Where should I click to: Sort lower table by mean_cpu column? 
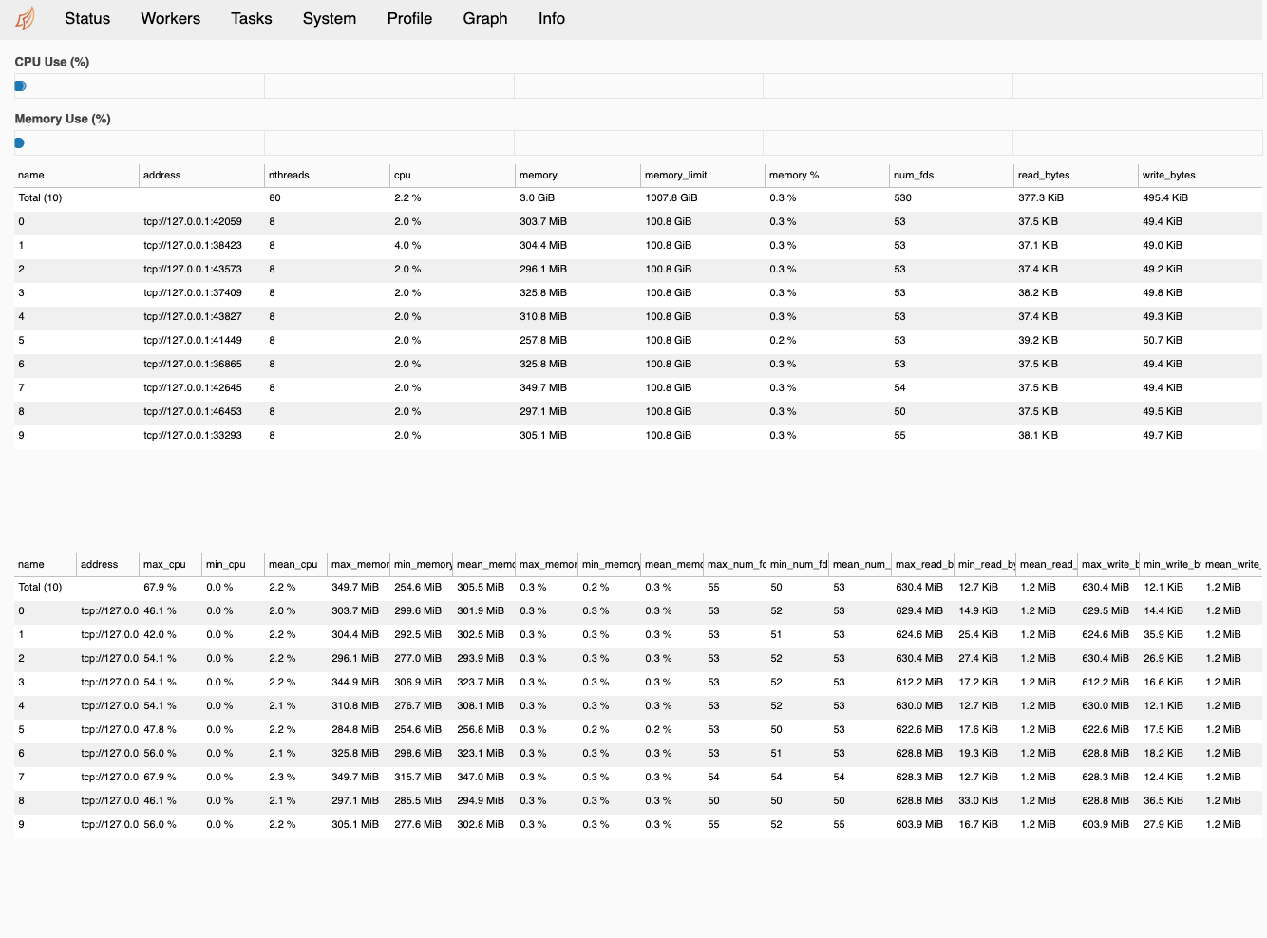coord(293,564)
